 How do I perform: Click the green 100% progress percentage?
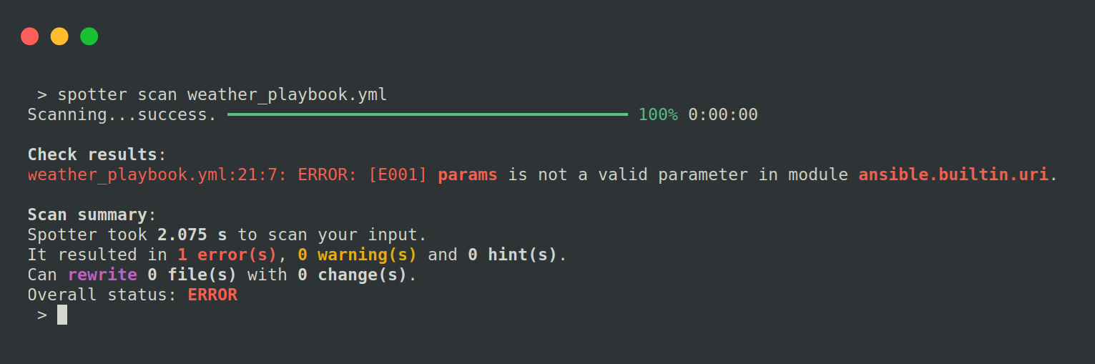point(658,114)
